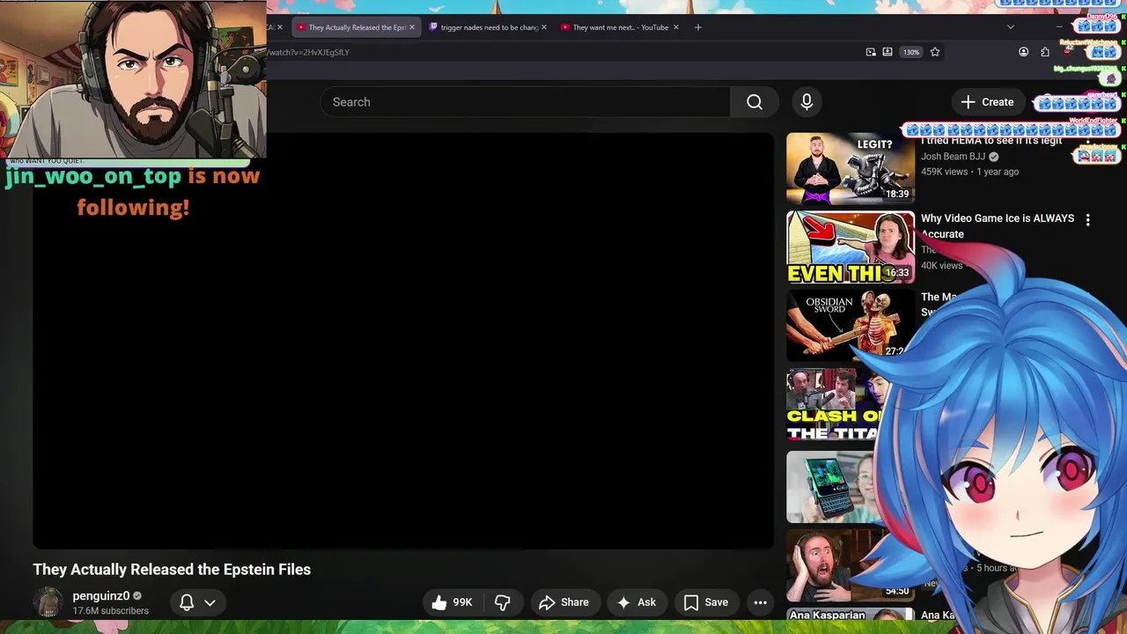
Task: Open Even This ice video thumbnail
Action: pos(851,247)
